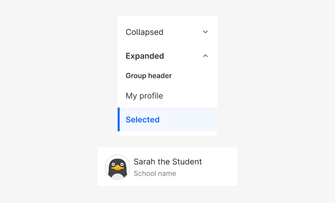Choose the highlighted Selected menu item

[167, 119]
